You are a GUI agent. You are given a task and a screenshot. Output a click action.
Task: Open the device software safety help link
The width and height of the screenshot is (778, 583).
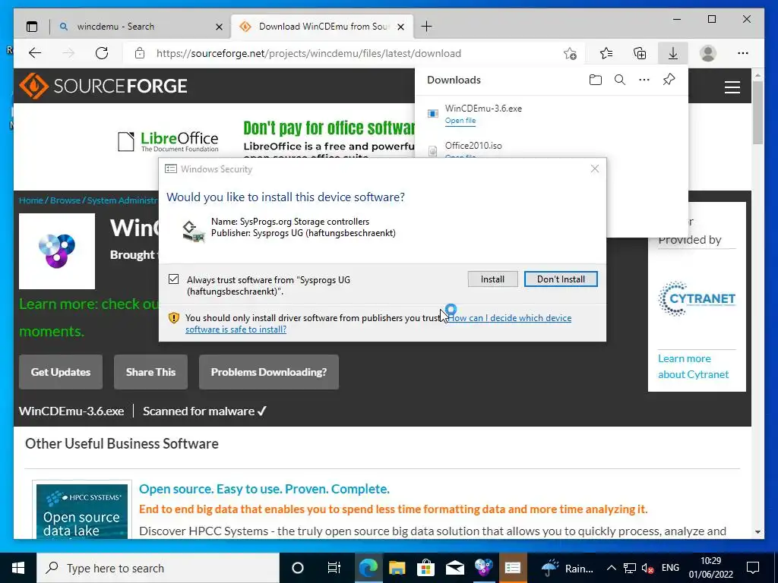(378, 323)
